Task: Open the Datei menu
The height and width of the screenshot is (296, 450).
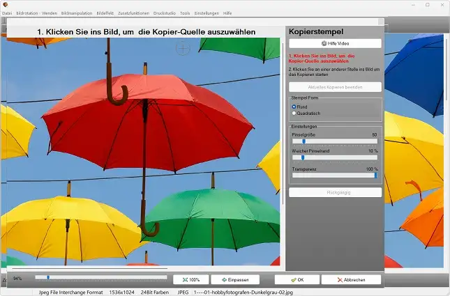Action: (x=7, y=13)
